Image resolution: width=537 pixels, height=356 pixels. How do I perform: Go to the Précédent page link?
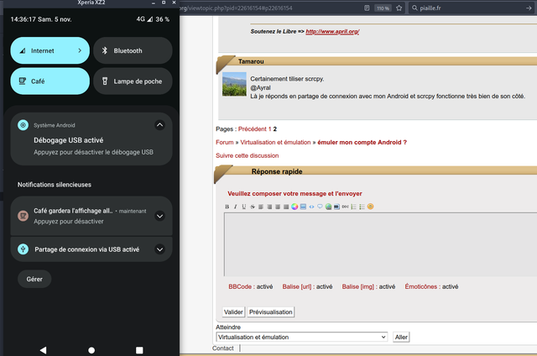point(253,129)
